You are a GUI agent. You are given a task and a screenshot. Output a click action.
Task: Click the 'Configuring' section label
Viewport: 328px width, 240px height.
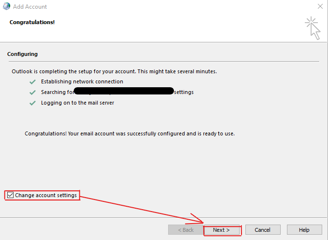[x=22, y=54]
